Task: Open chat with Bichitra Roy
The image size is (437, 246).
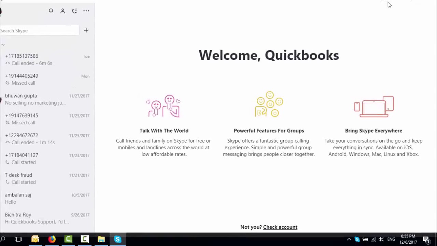Action: (x=47, y=218)
